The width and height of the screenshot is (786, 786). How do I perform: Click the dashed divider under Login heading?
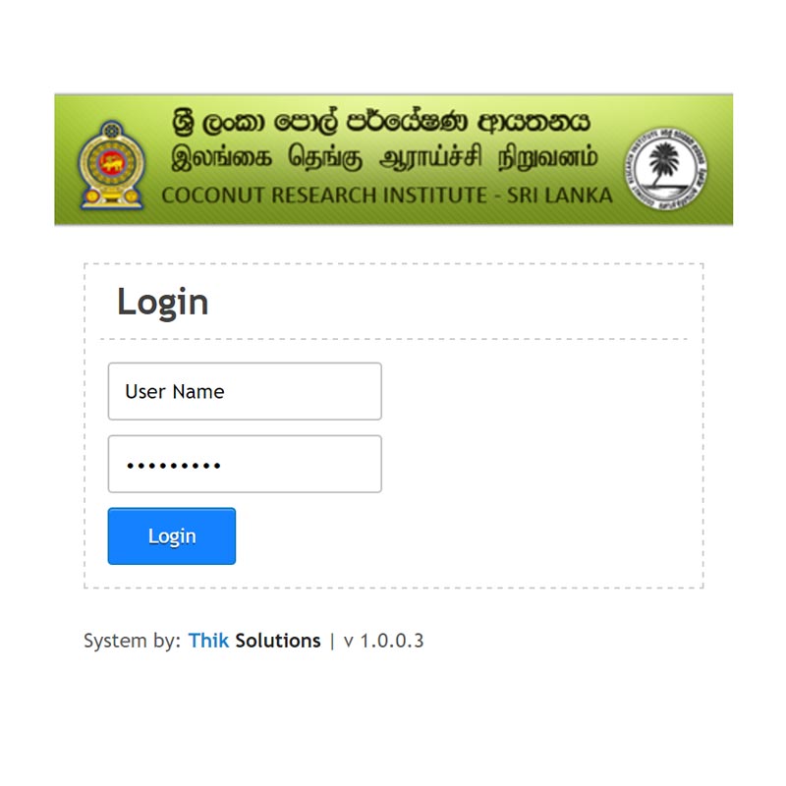394,339
